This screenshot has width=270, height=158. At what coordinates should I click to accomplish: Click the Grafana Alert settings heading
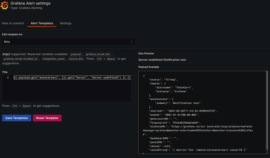(x=31, y=3)
